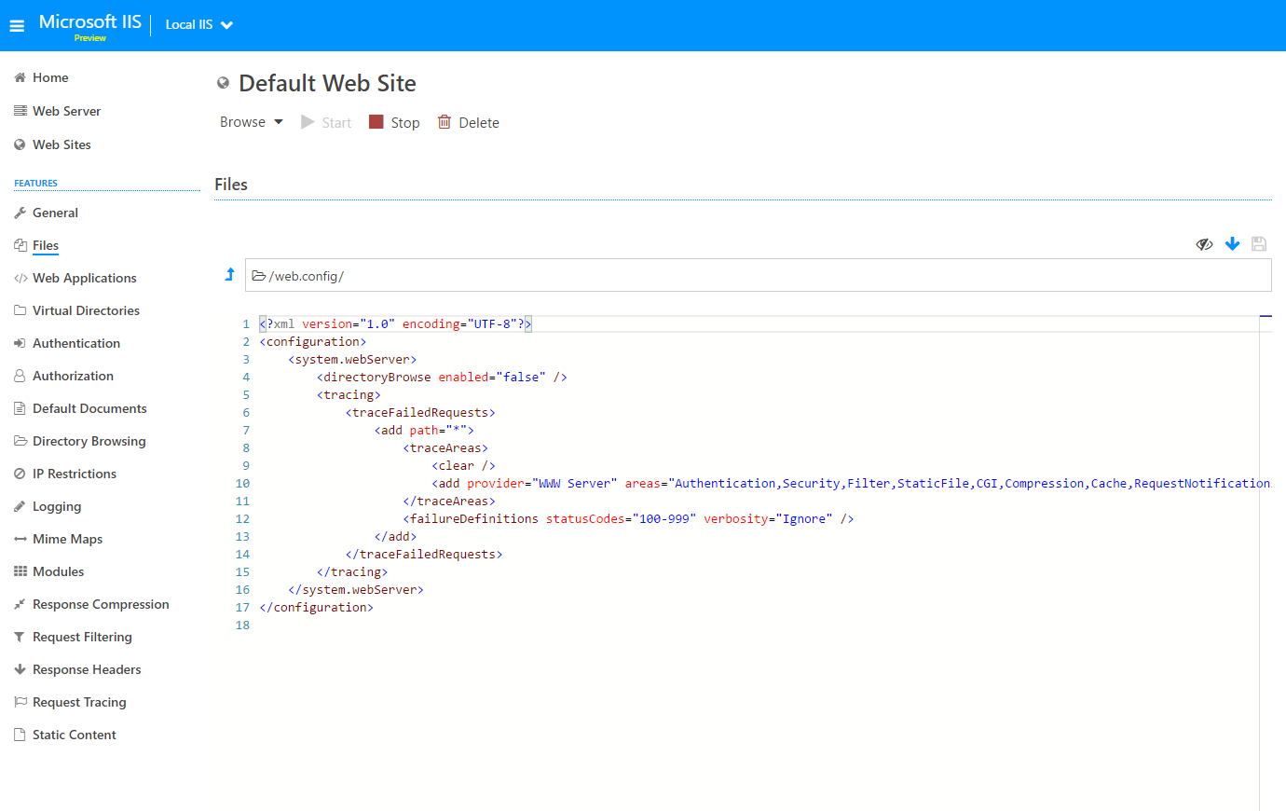The height and width of the screenshot is (811, 1286).
Task: Click the Default Documents page icon
Action: coord(20,408)
